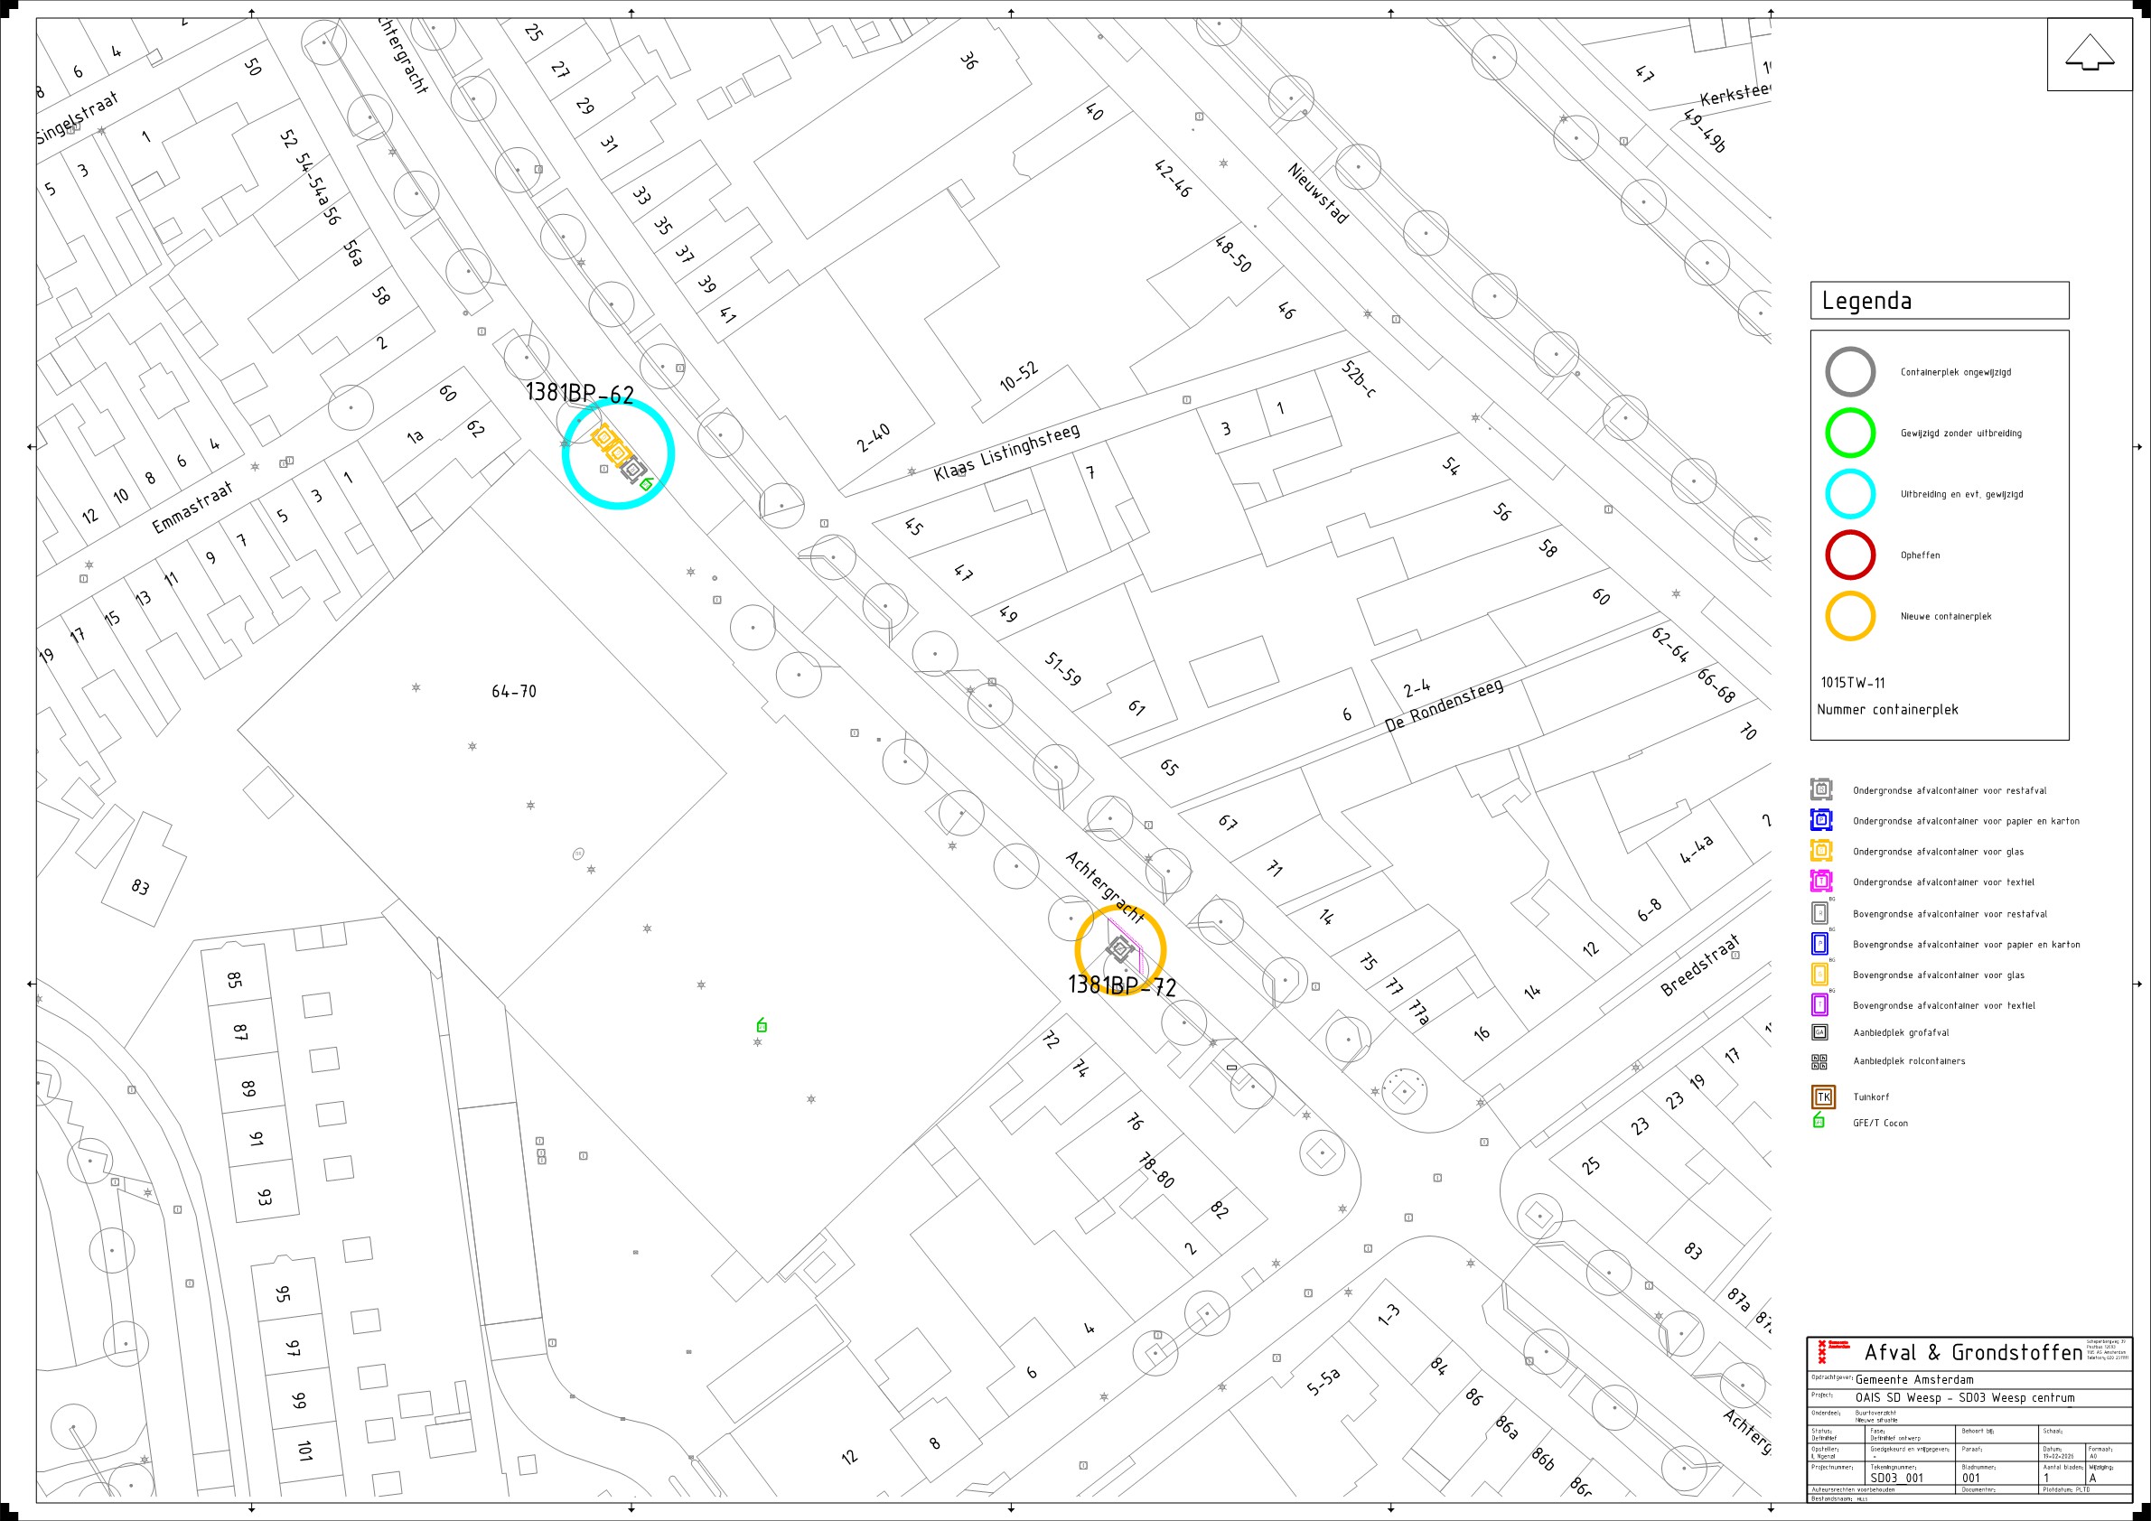Click the GFE/T Cocon legend icon
The height and width of the screenshot is (1521, 2151).
click(1819, 1121)
